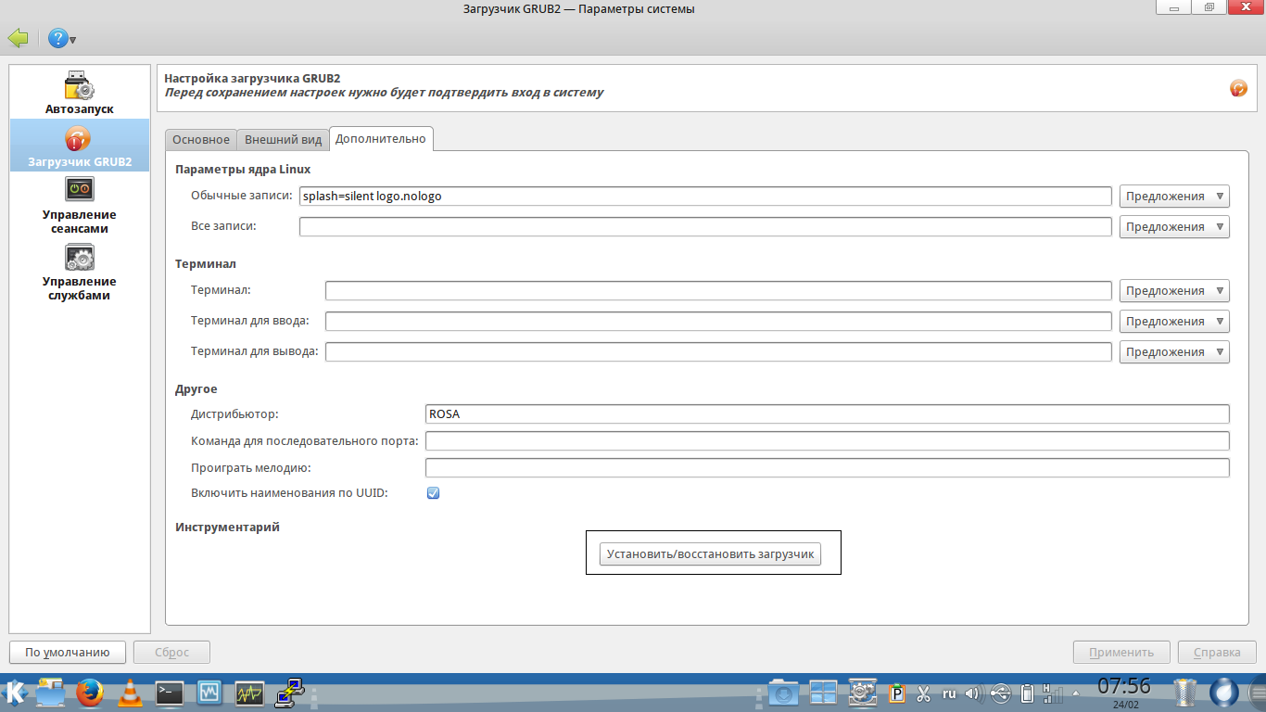The width and height of the screenshot is (1266, 712).
Task: Open the clipboard scissors tray icon
Action: tap(923, 693)
